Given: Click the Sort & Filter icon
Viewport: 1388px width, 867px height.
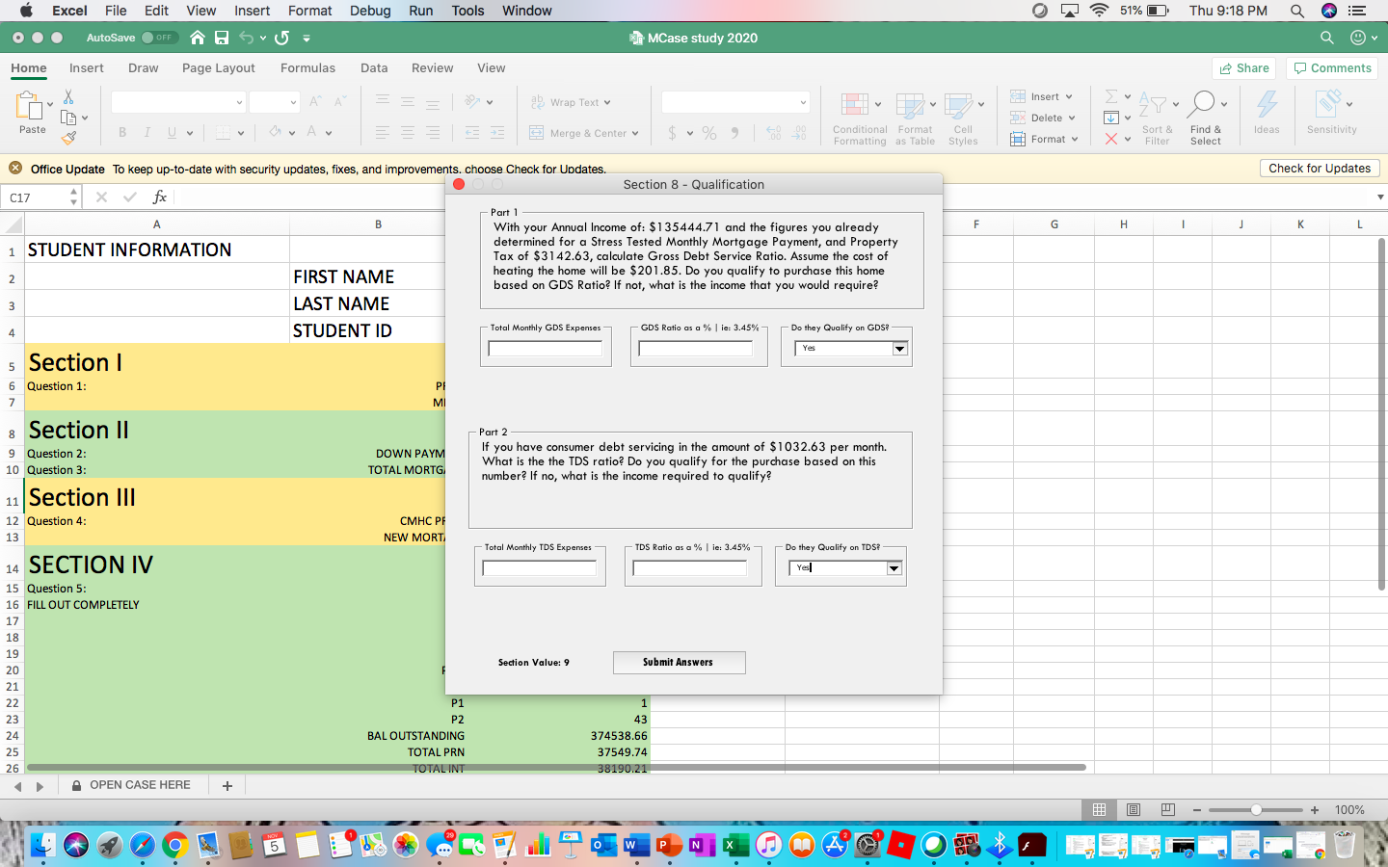Looking at the screenshot, I should click(1153, 104).
